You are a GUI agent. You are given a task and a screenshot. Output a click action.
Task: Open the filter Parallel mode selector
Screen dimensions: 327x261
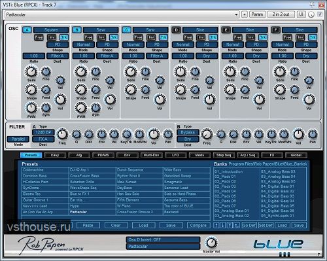(x=18, y=139)
